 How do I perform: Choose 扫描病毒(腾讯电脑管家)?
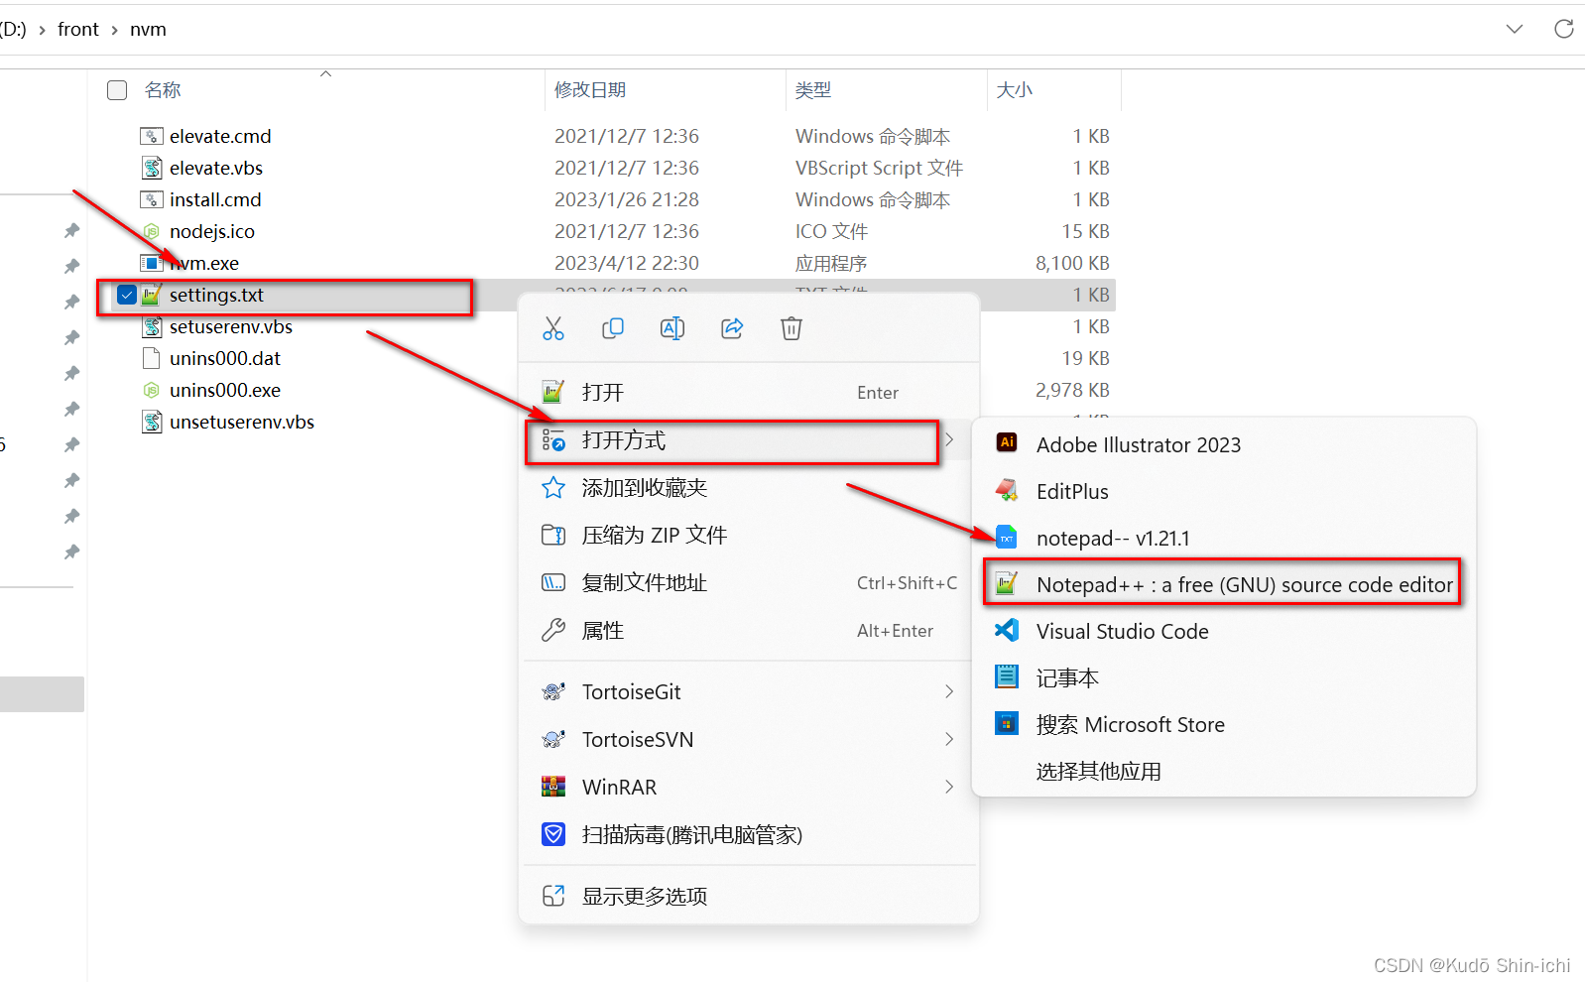tap(749, 834)
